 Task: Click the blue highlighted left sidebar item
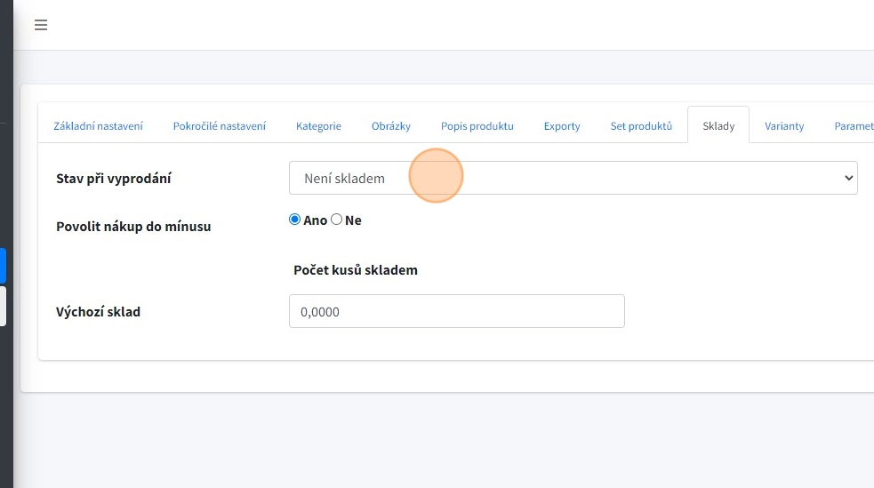click(x=4, y=265)
